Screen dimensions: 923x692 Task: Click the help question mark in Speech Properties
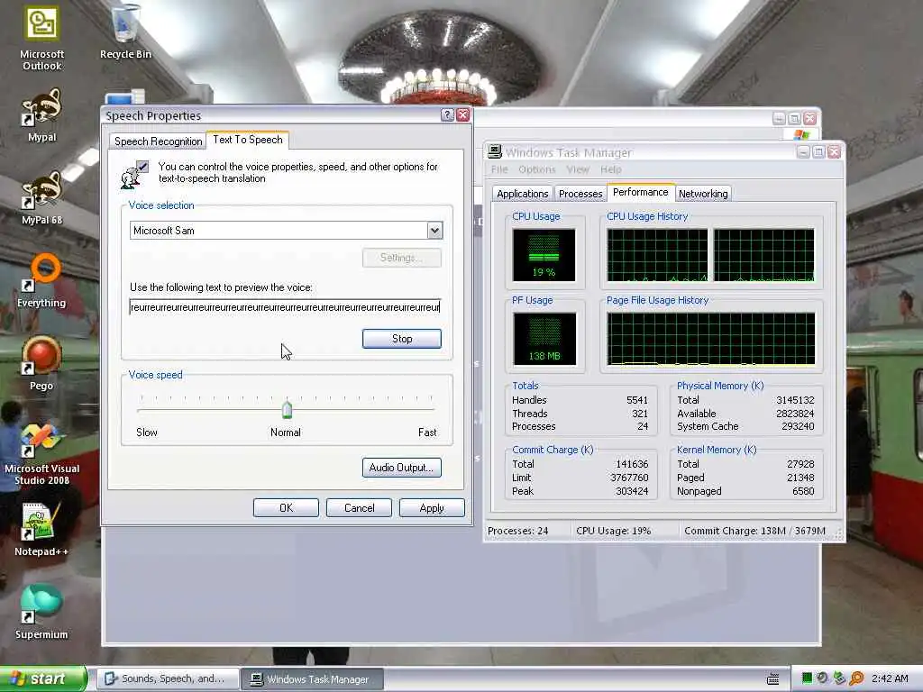point(447,115)
